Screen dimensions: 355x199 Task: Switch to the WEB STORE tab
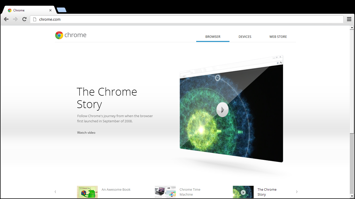click(278, 37)
